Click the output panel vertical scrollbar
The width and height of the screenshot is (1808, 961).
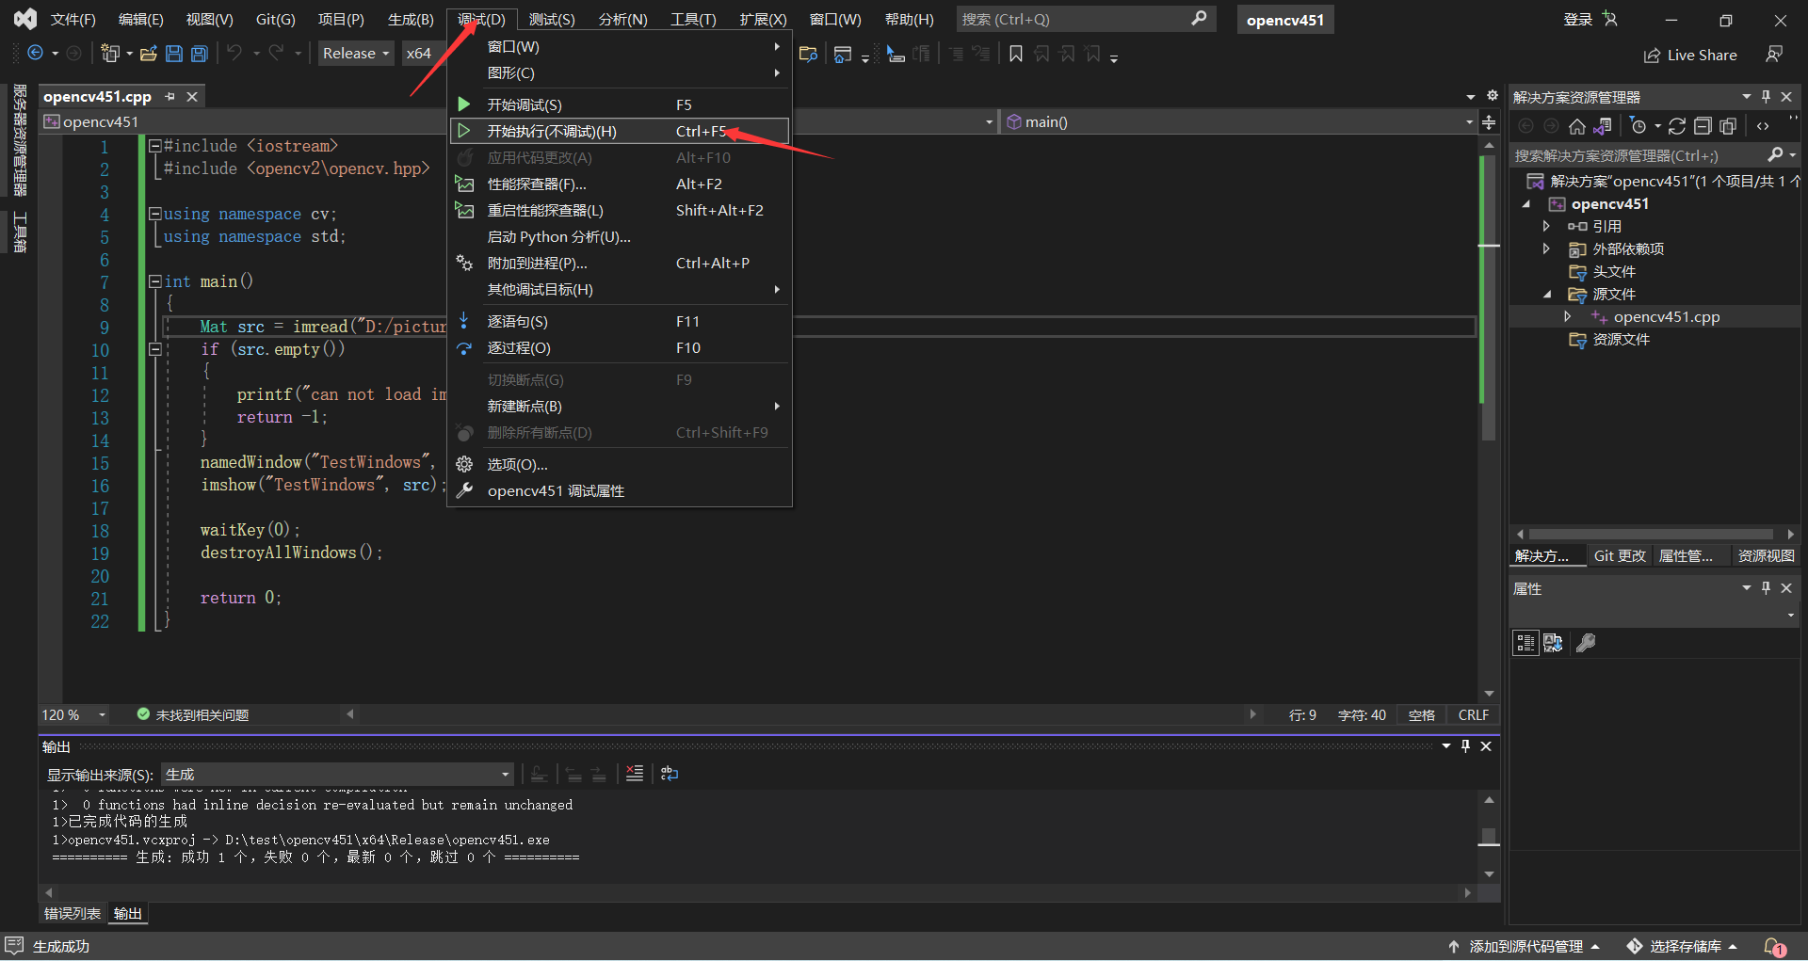click(1489, 837)
